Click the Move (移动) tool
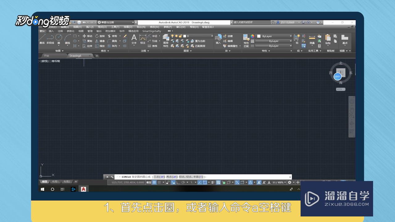The height and width of the screenshot is (222, 395). tap(87, 36)
